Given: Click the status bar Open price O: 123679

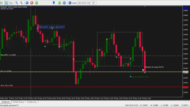Looking at the screenshot, I should tap(144, 105).
